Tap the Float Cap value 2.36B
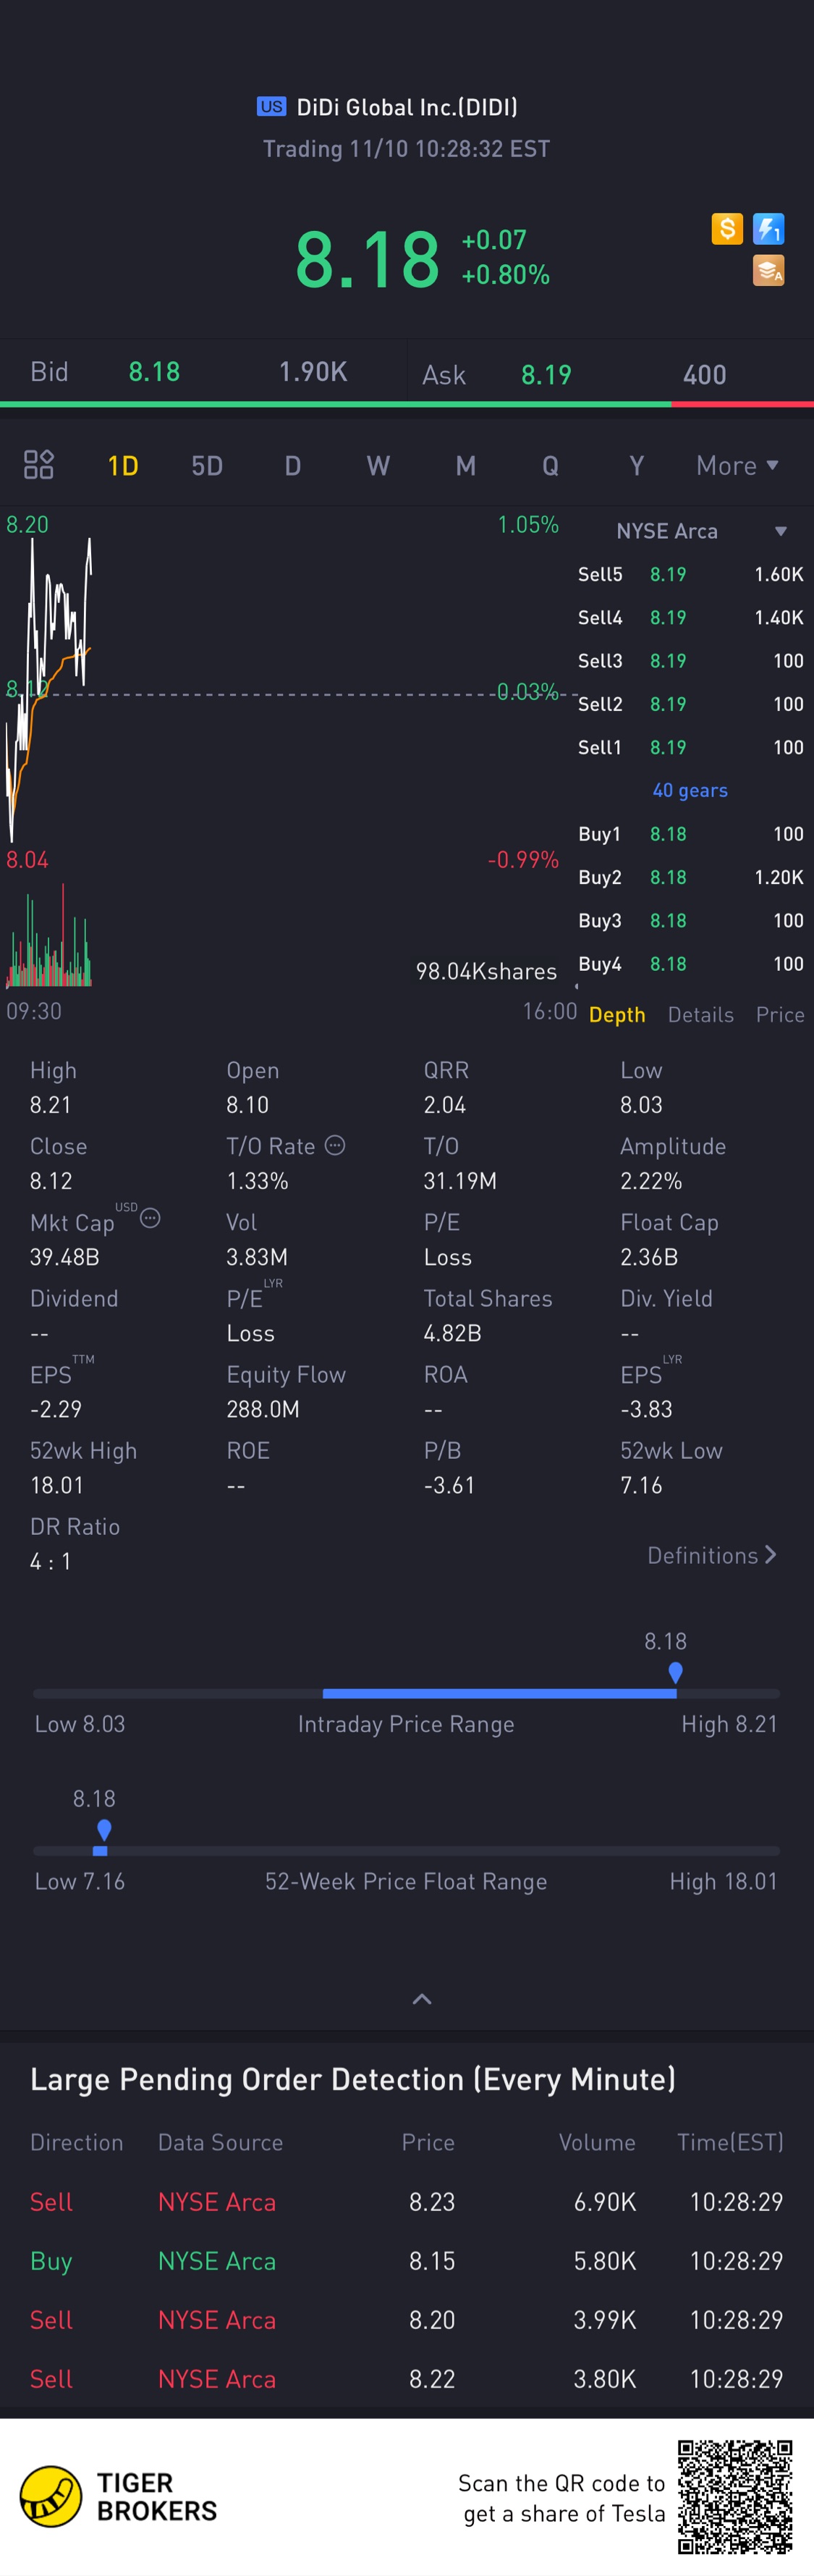814x2576 pixels. pyautogui.click(x=649, y=1257)
